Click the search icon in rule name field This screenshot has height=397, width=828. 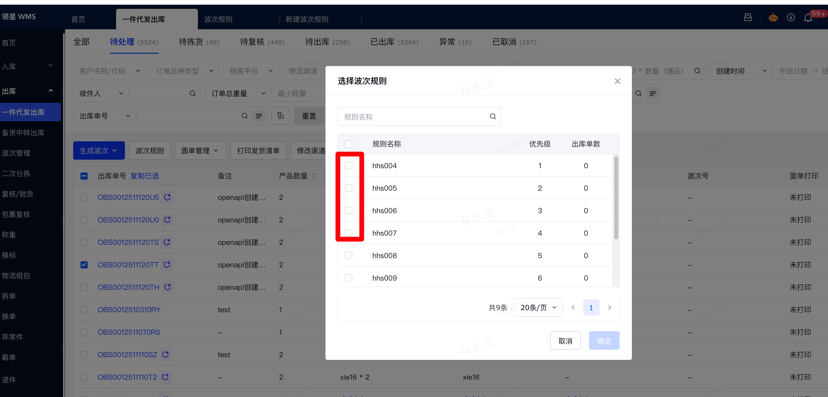[493, 116]
